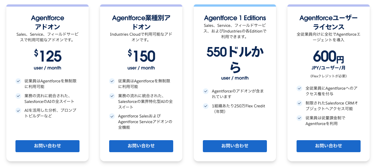This screenshot has height=167, width=377.
Task: Click the 600円 price text
Action: pos(328,57)
